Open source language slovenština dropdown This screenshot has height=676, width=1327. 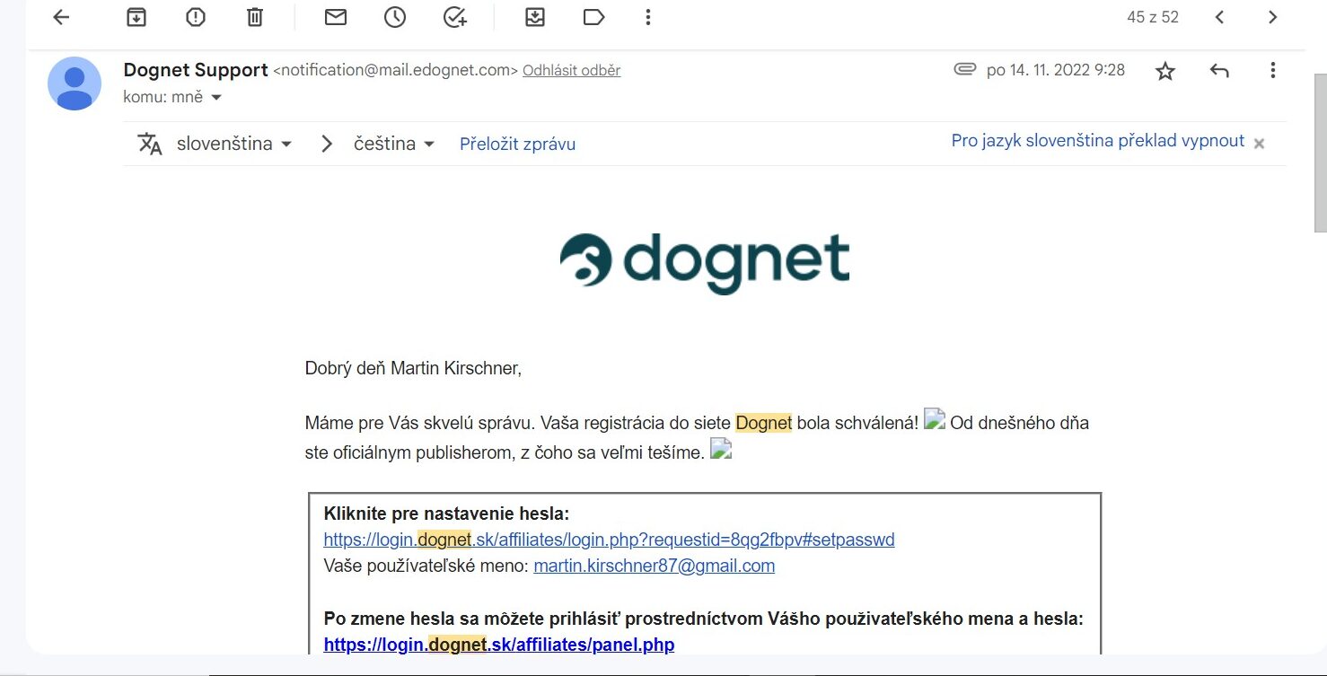coord(234,144)
